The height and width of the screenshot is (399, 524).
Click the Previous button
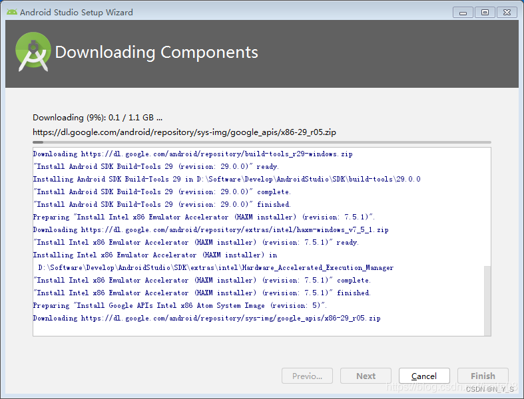click(307, 376)
